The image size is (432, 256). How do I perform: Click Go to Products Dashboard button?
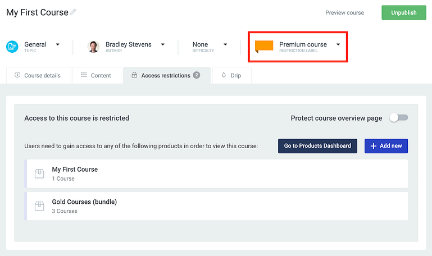(x=317, y=146)
